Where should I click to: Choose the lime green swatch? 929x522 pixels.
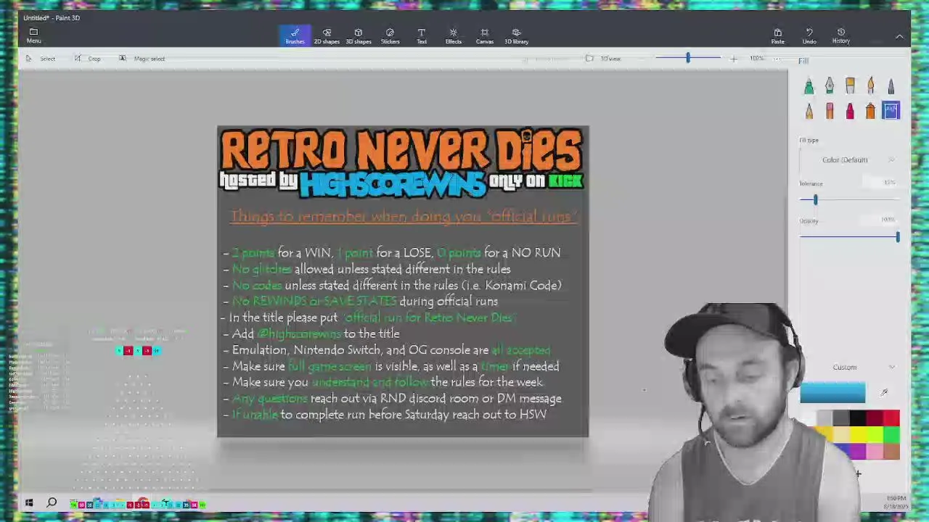[x=875, y=434]
